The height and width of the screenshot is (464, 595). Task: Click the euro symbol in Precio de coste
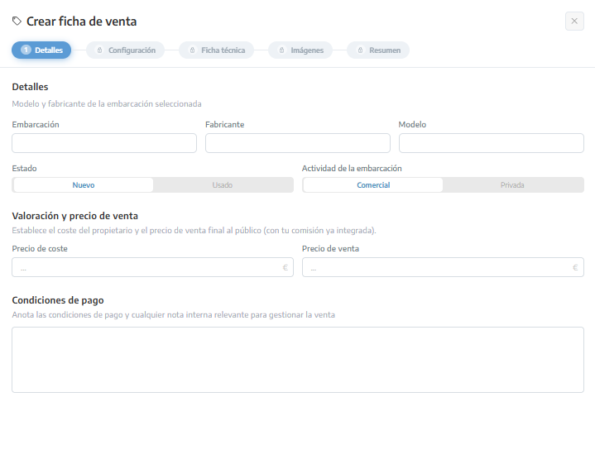[285, 267]
